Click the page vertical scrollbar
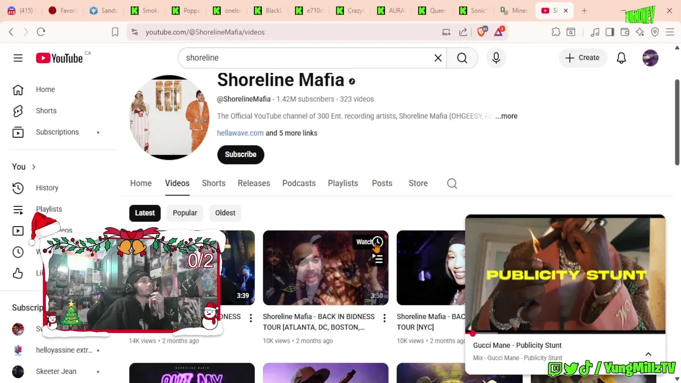The image size is (681, 383). [677, 122]
